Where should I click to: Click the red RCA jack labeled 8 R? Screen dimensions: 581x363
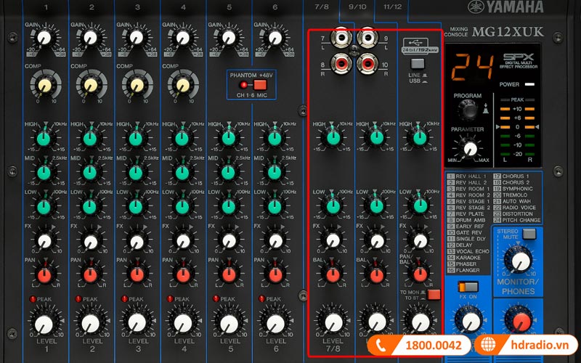341,64
